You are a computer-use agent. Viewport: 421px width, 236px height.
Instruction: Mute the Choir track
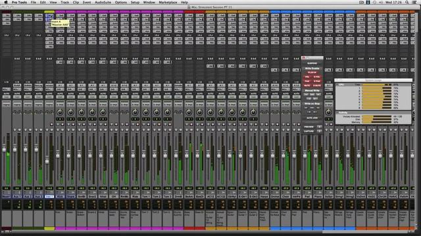[288, 130]
